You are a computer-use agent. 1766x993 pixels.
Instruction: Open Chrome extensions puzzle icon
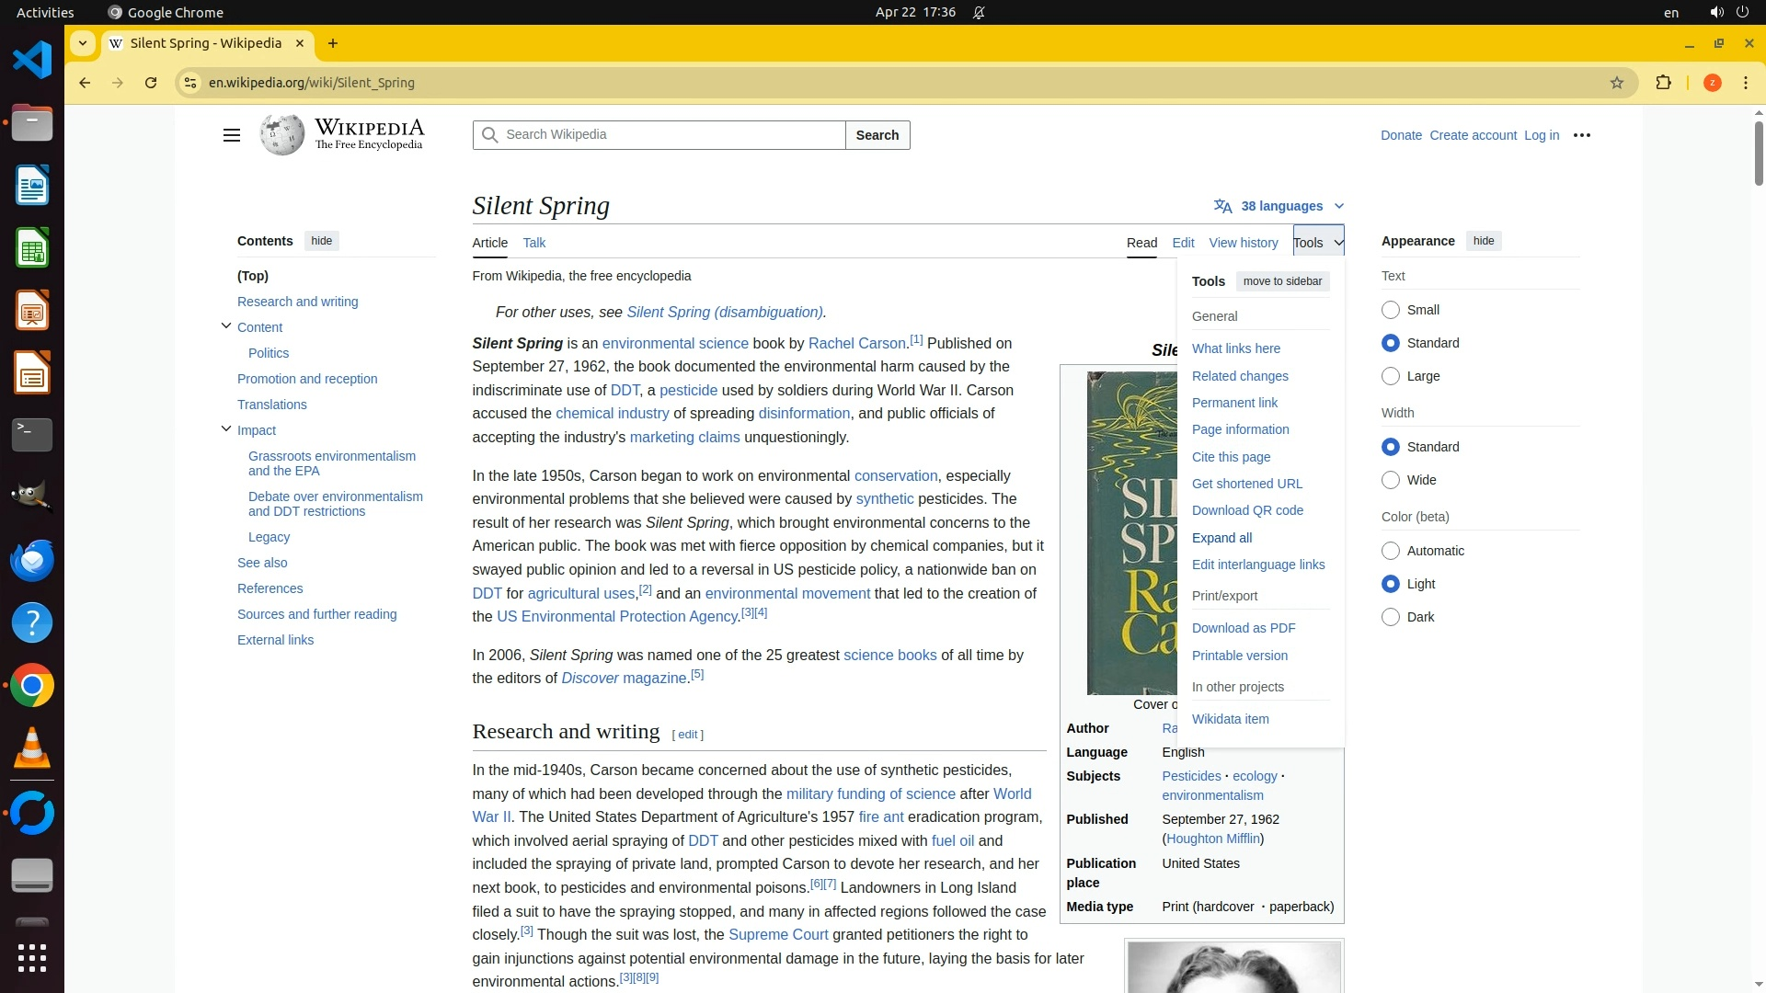click(x=1663, y=83)
